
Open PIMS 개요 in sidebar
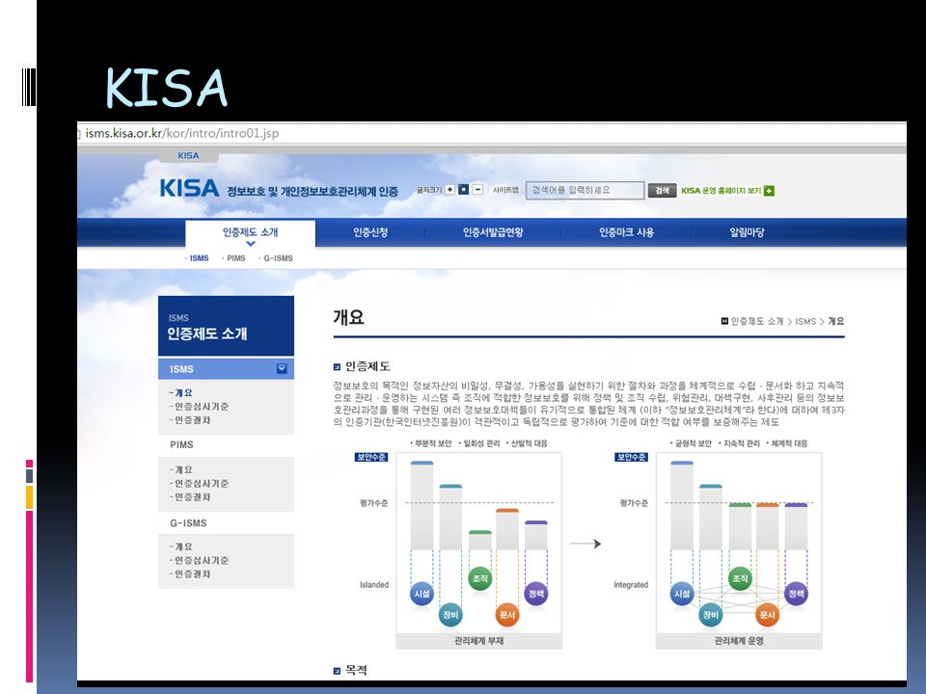183,469
